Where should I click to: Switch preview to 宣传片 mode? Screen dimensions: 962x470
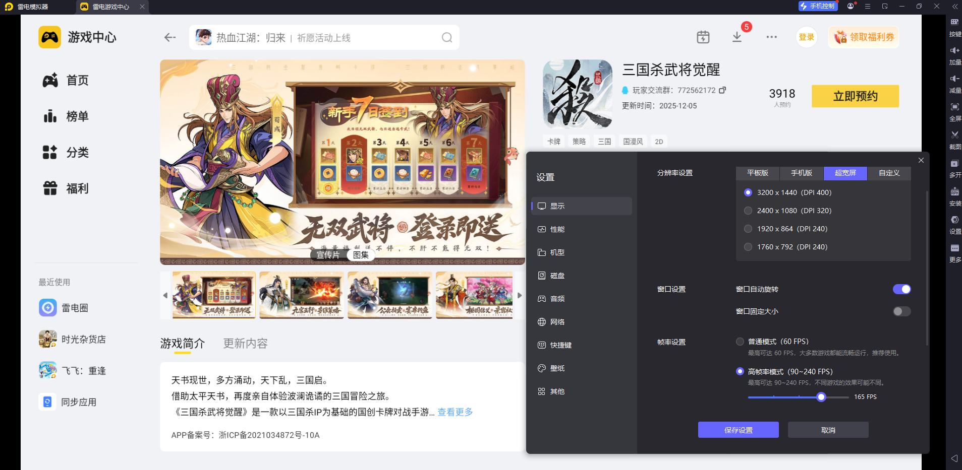[x=328, y=255]
